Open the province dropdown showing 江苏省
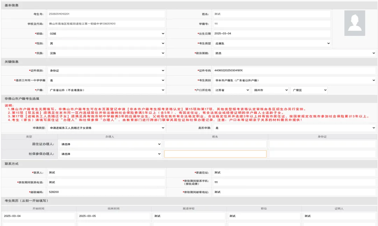 coord(231,90)
